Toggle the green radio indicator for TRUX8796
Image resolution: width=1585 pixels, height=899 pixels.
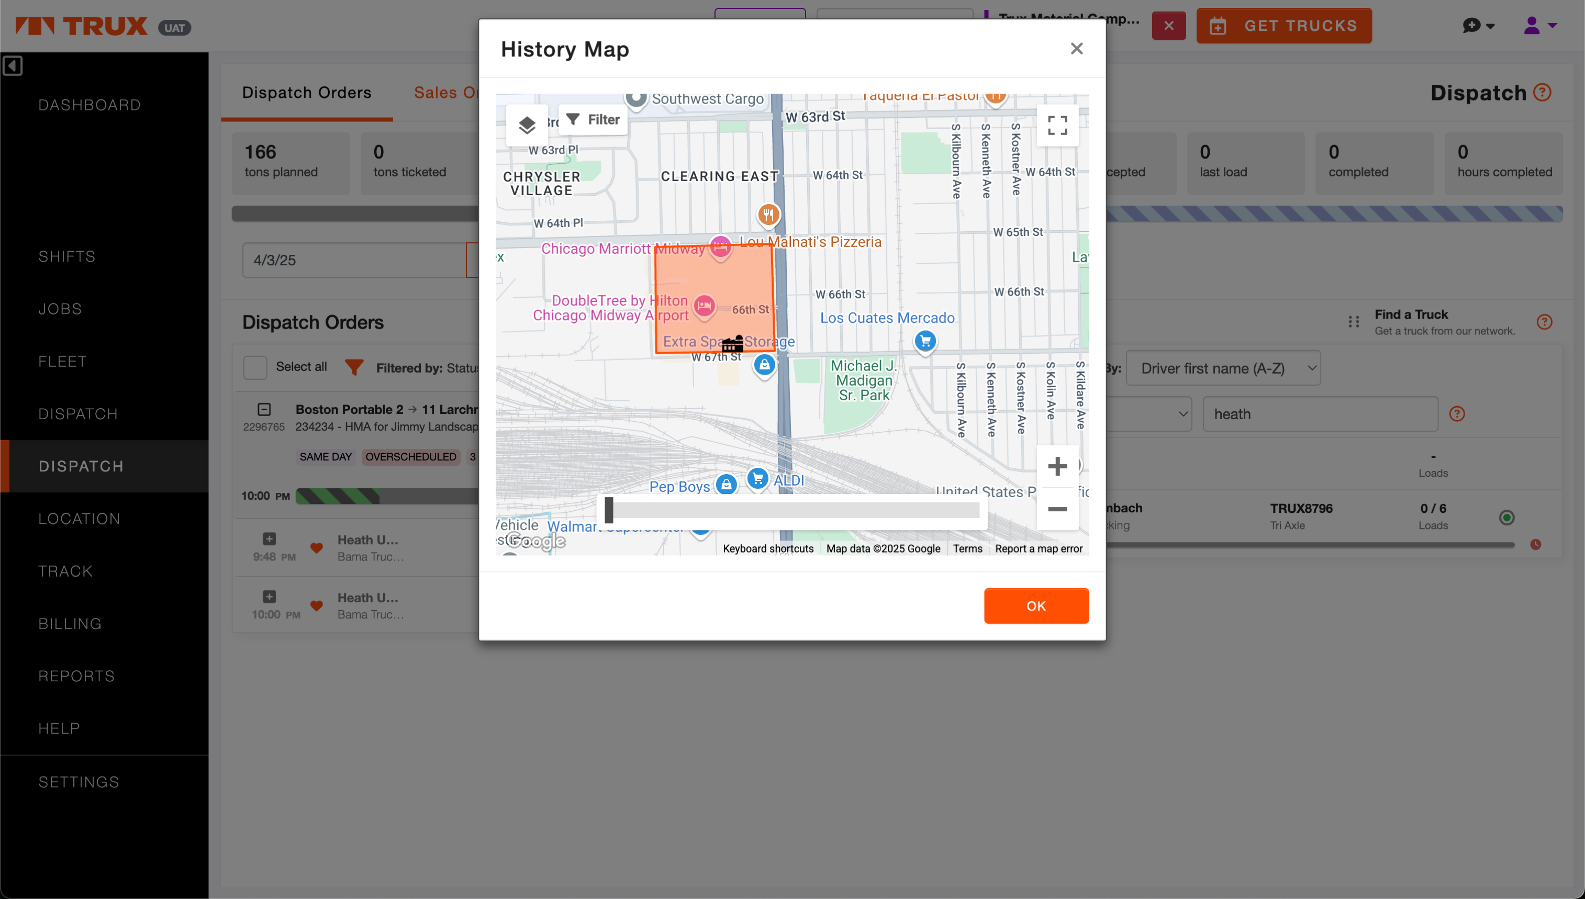coord(1506,518)
